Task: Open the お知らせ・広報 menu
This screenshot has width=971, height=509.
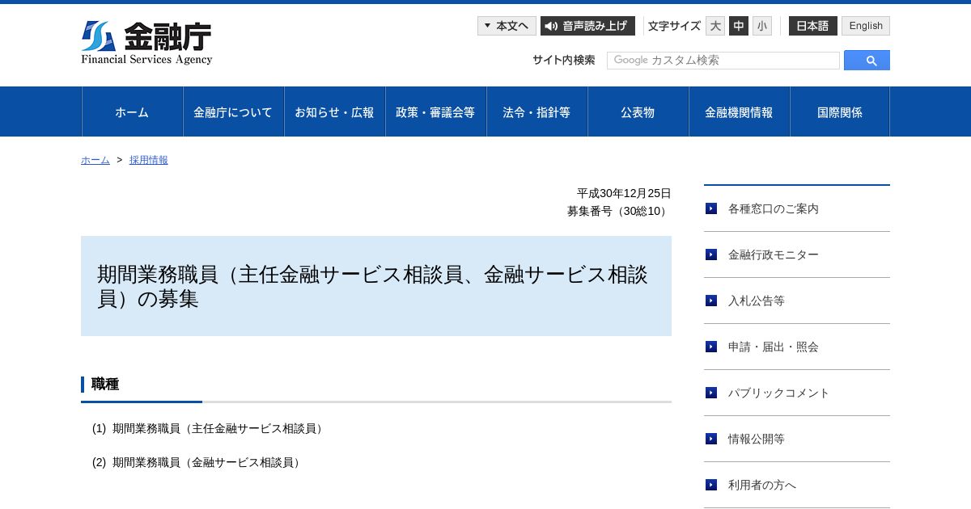Action: pos(334,112)
